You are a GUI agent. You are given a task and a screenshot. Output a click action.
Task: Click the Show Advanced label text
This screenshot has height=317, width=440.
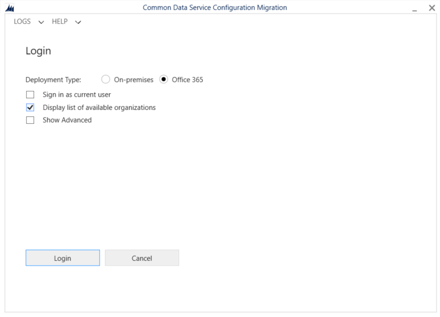[x=67, y=120]
